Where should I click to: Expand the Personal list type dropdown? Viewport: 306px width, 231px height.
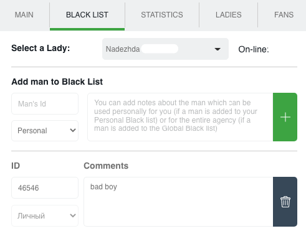pyautogui.click(x=45, y=131)
